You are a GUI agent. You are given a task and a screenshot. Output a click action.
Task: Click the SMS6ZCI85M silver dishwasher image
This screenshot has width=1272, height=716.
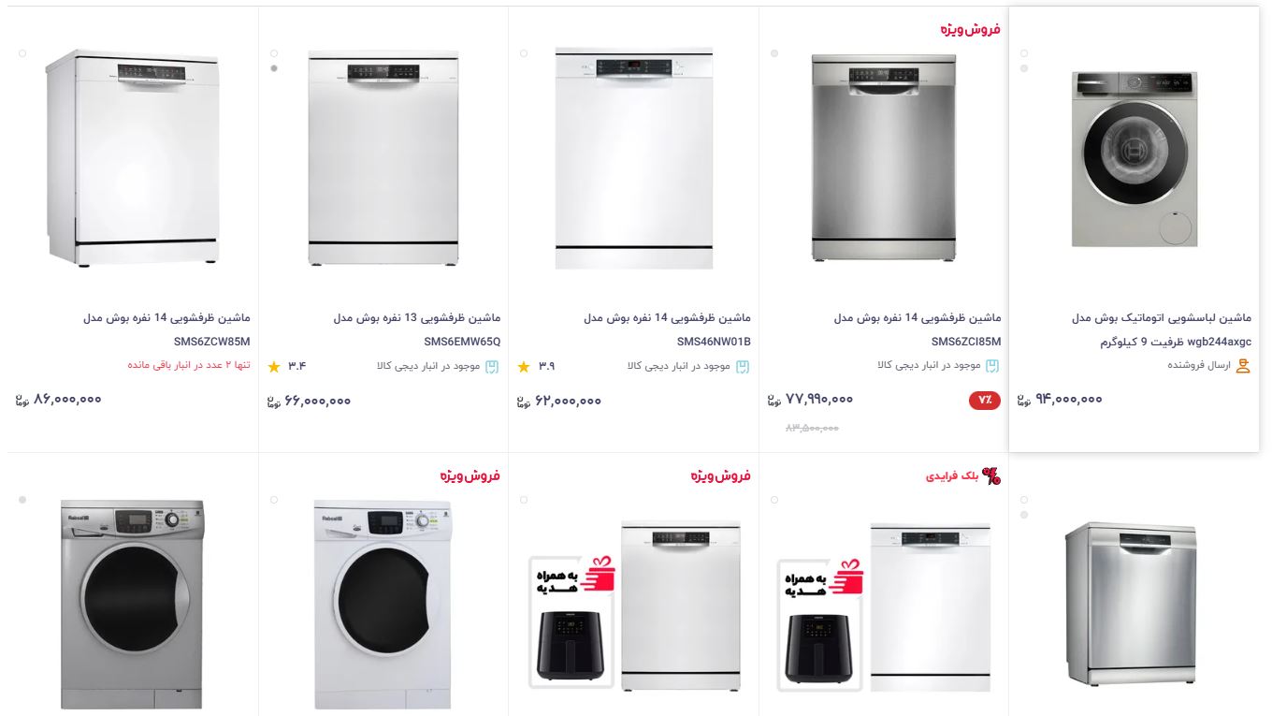click(884, 157)
